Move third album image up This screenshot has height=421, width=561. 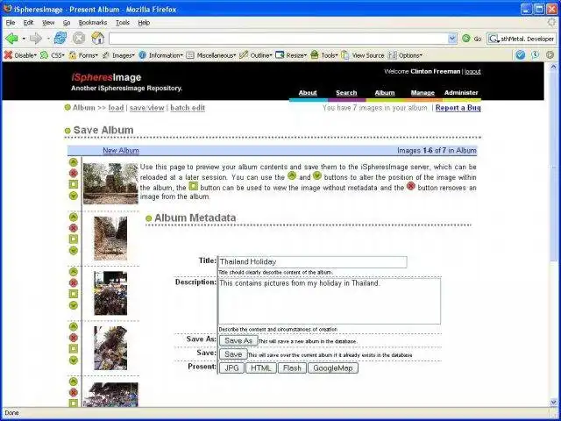coord(74,272)
